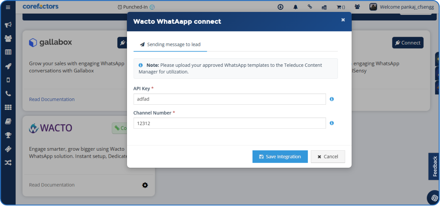Click the corefactors logo
440x206 pixels.
tap(40, 6)
